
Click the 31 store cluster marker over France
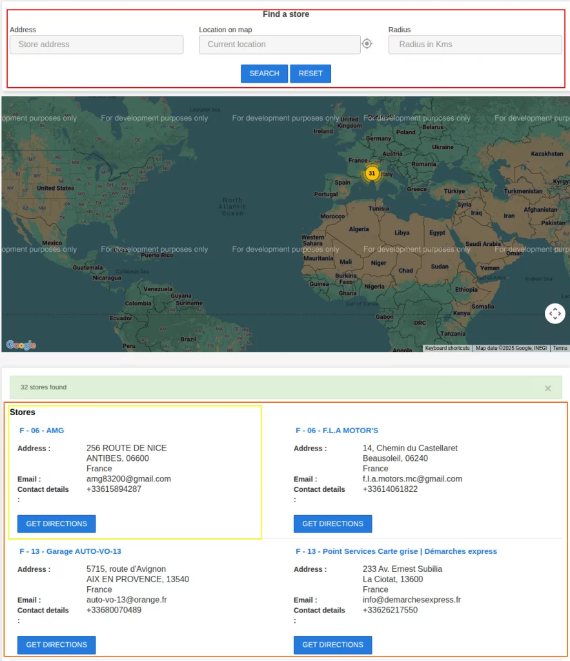click(372, 173)
